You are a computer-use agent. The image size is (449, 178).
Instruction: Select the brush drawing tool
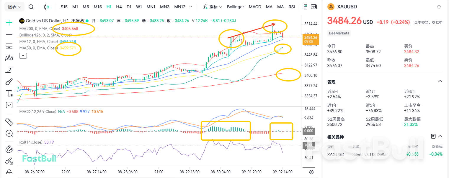[x=9, y=81]
